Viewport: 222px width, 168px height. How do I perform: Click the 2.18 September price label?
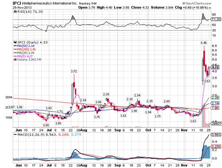point(130,99)
